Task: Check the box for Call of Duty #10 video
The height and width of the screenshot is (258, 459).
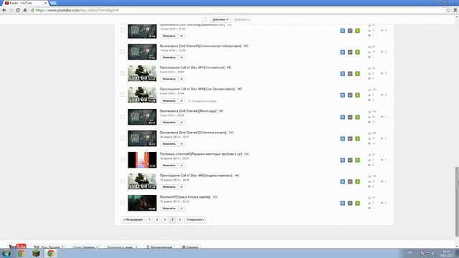Action: (123, 95)
